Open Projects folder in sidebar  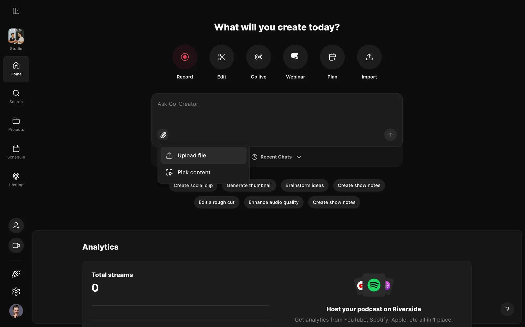point(16,124)
